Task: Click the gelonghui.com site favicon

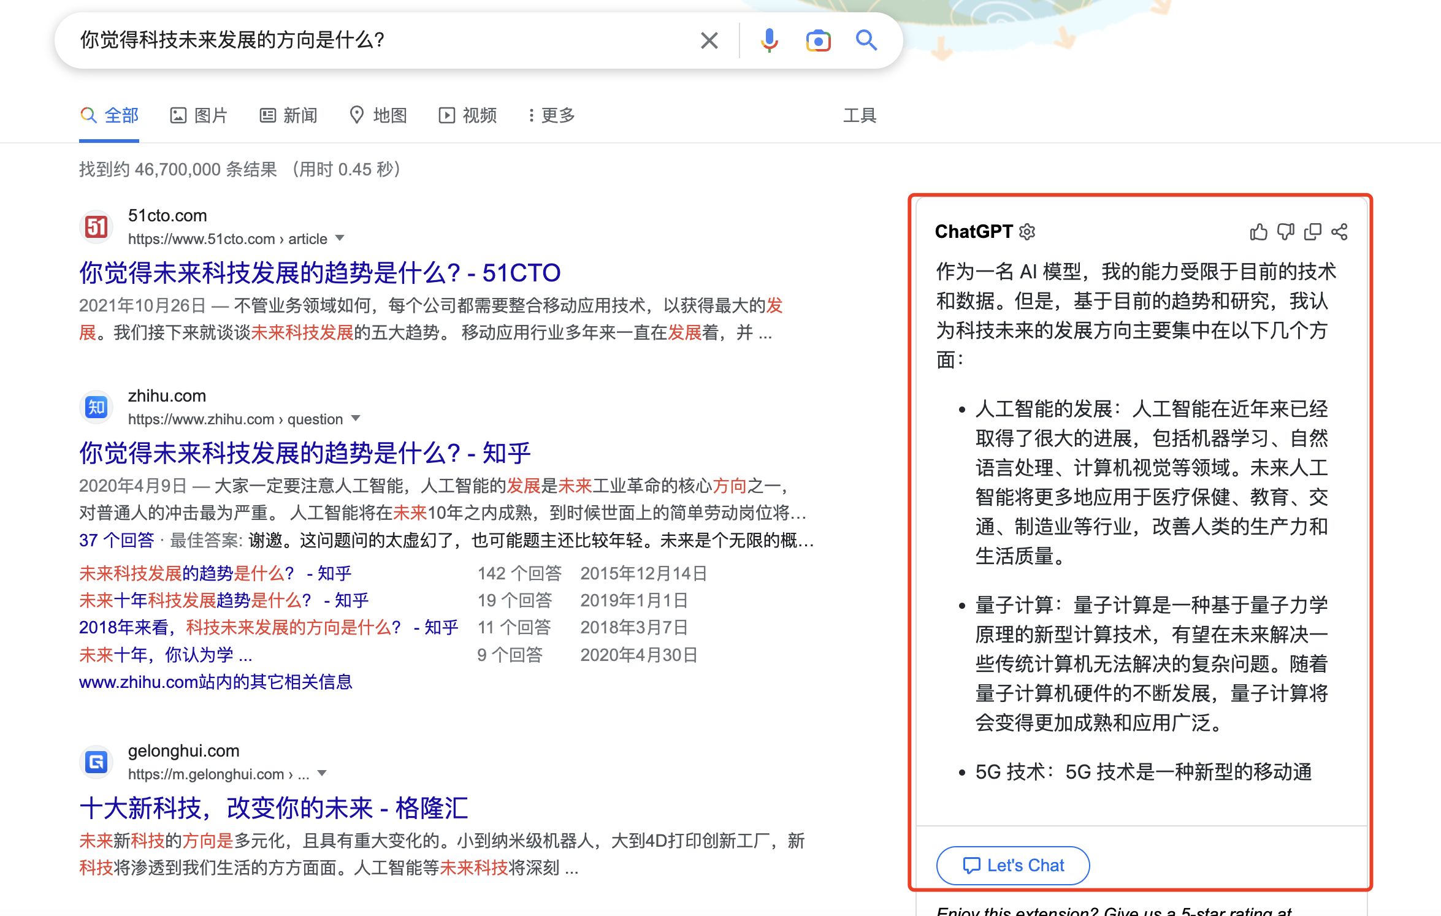Action: 96,762
